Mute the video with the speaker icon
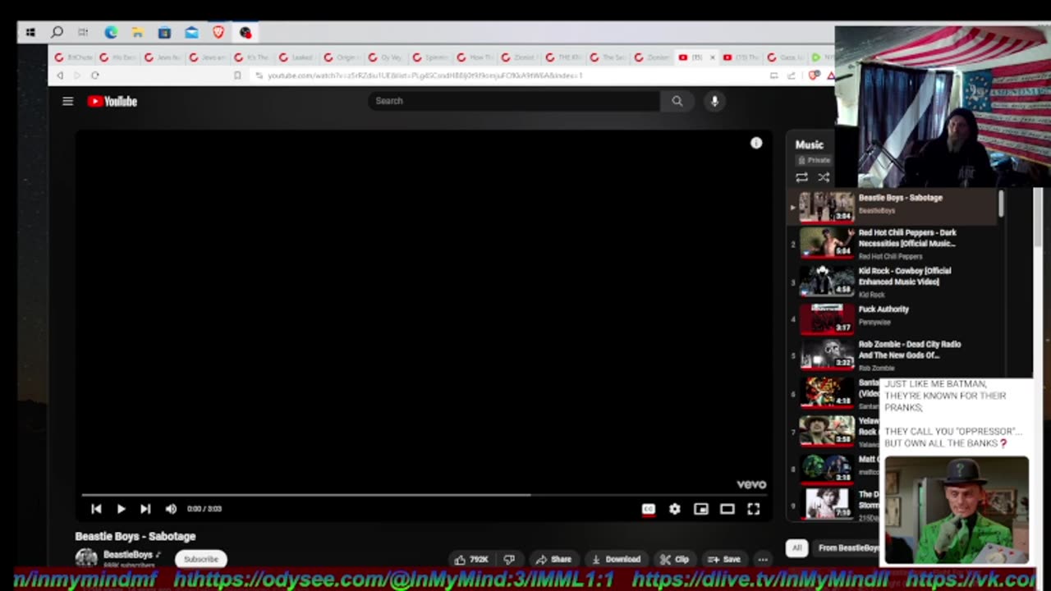Viewport: 1051px width, 591px height. [x=171, y=509]
